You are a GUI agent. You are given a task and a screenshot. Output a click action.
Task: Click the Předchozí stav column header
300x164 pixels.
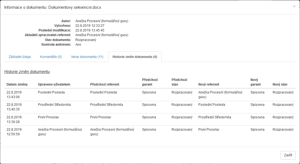179,82
